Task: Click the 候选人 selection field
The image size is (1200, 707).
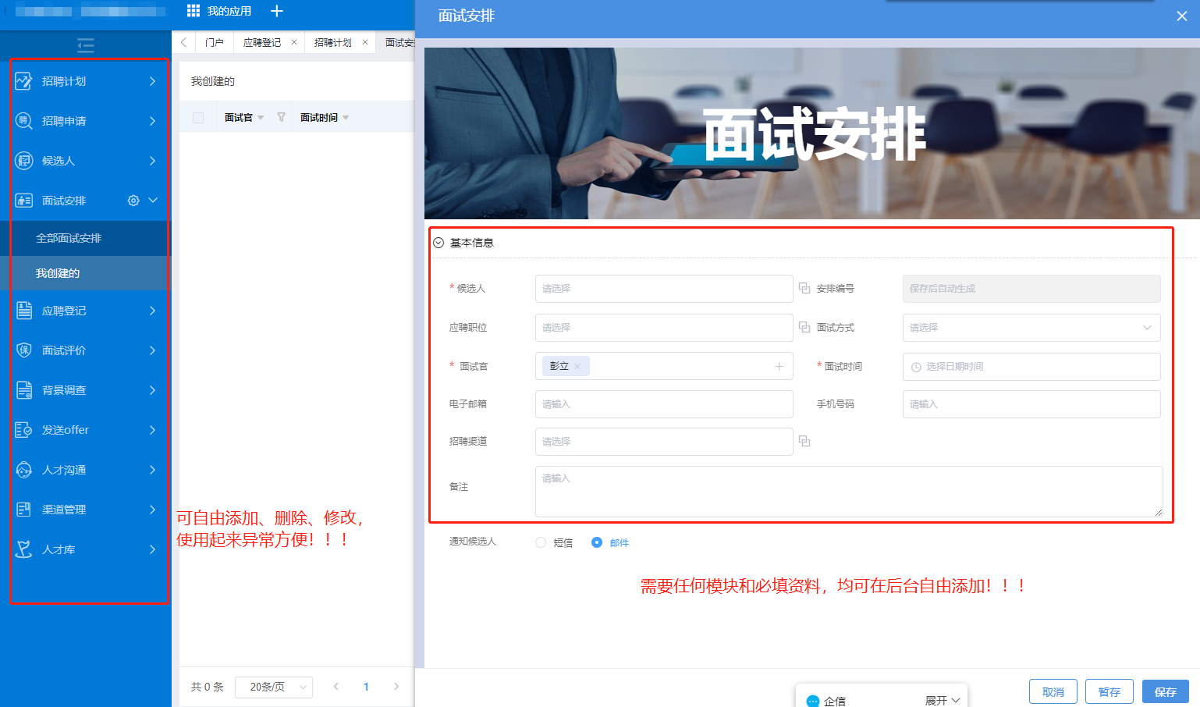Action: [x=664, y=289]
